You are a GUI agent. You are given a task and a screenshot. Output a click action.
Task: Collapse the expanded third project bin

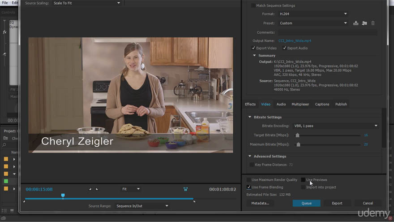[14, 174]
